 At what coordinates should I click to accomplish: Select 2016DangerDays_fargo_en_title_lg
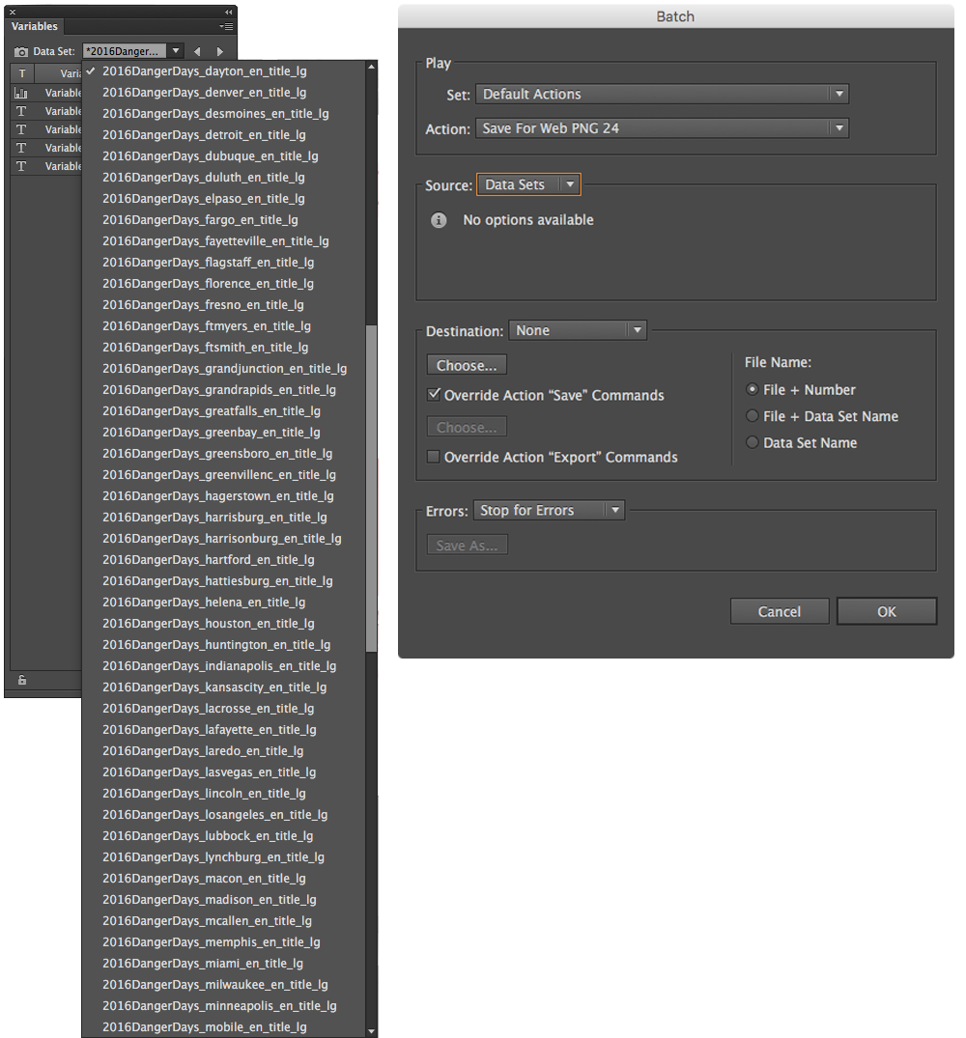pyautogui.click(x=223, y=219)
